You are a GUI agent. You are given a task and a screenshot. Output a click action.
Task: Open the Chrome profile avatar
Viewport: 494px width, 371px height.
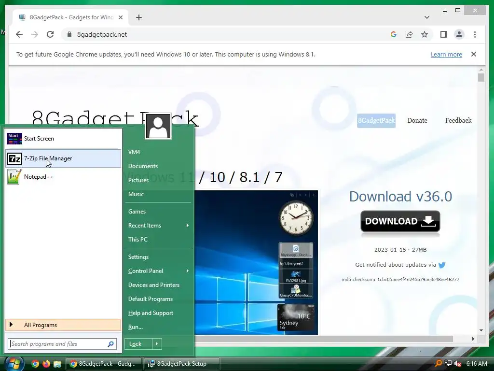click(459, 34)
